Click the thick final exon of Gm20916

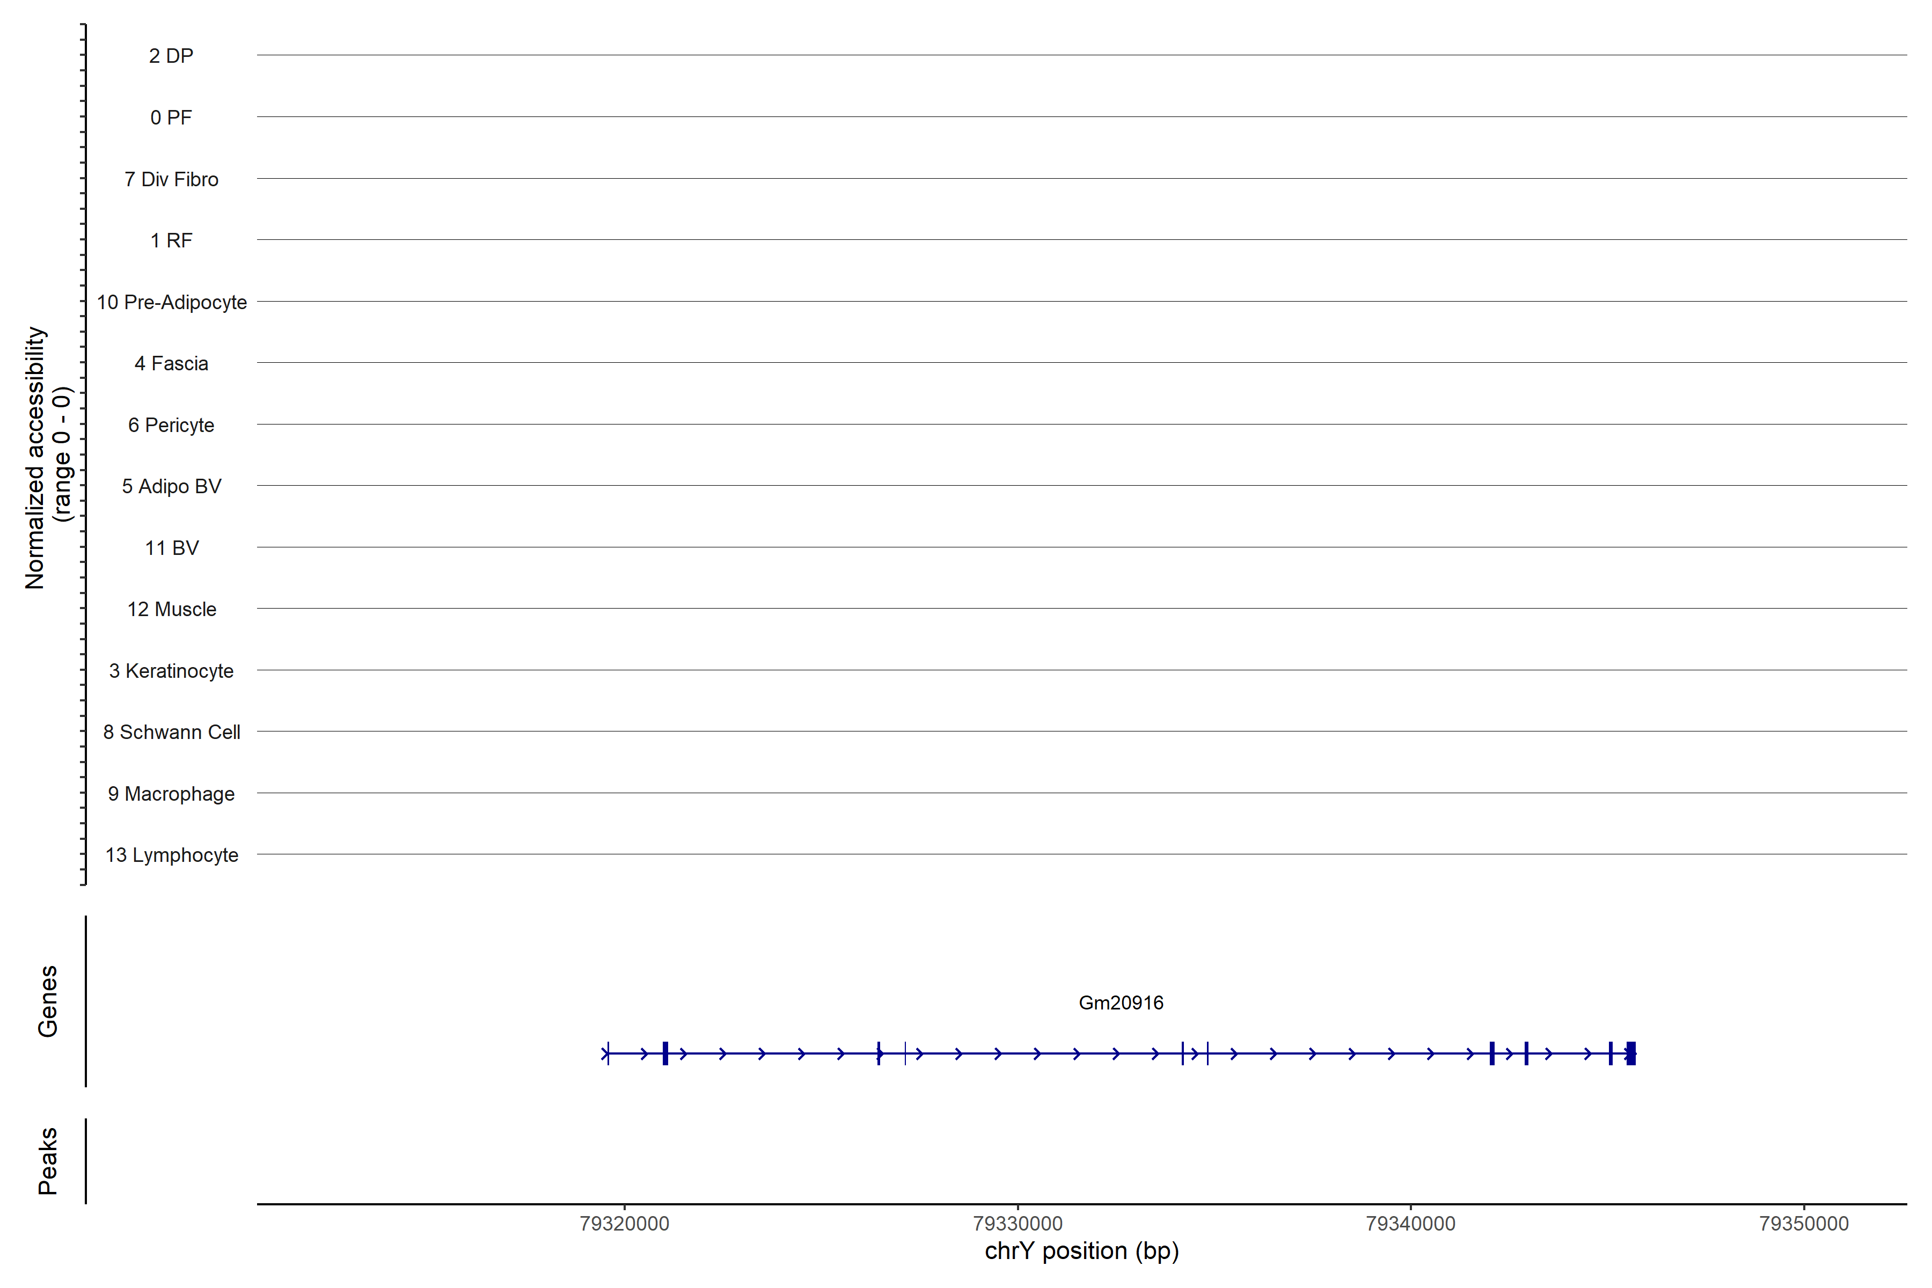click(x=1631, y=1053)
